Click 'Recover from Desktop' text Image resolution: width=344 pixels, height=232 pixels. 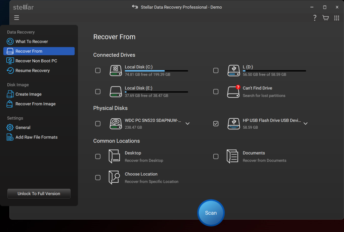point(144,161)
